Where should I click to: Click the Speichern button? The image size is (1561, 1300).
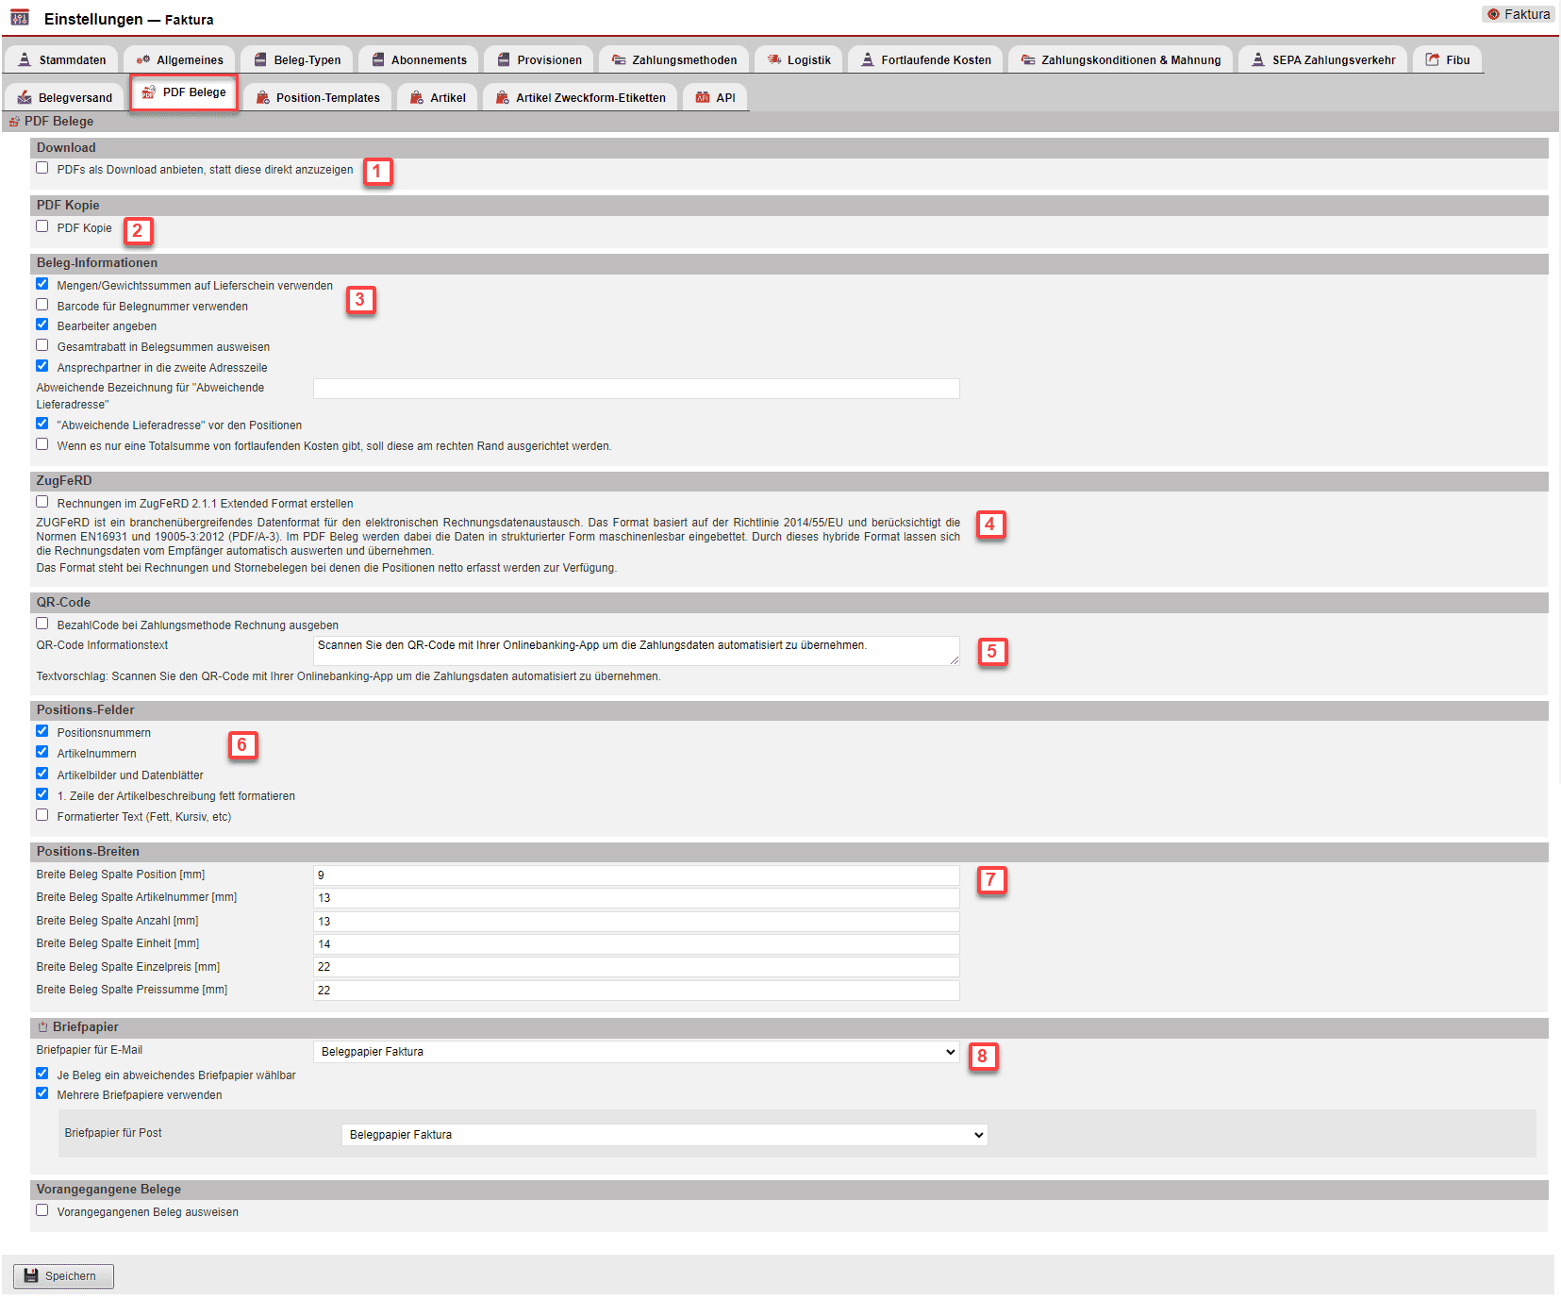63,1275
